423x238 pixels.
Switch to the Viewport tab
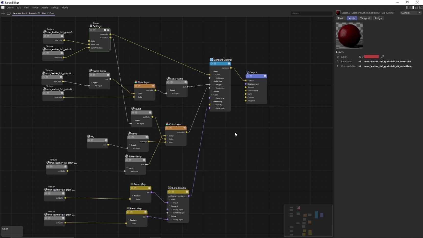pyautogui.click(x=365, y=18)
